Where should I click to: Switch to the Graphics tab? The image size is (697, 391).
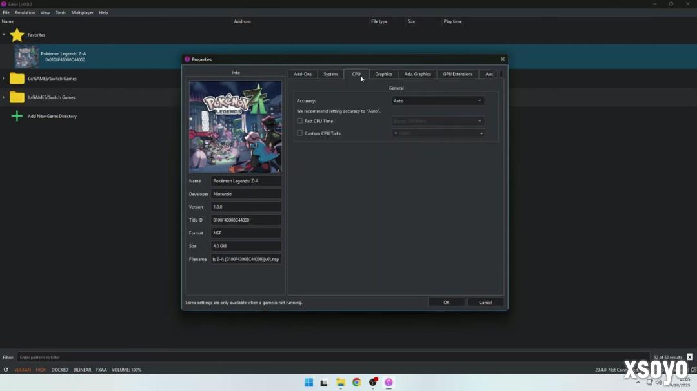[383, 74]
